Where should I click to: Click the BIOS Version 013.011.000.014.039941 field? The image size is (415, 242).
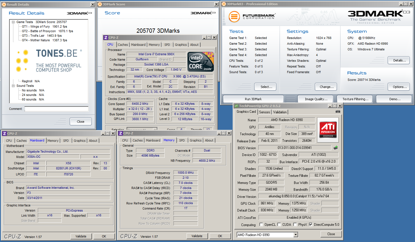coord(295,148)
